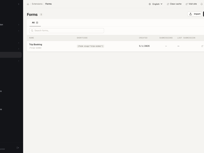Screen dimensions: 204x153
Task: Copy the trip-order form shortcode
Action: [x=90, y=46]
